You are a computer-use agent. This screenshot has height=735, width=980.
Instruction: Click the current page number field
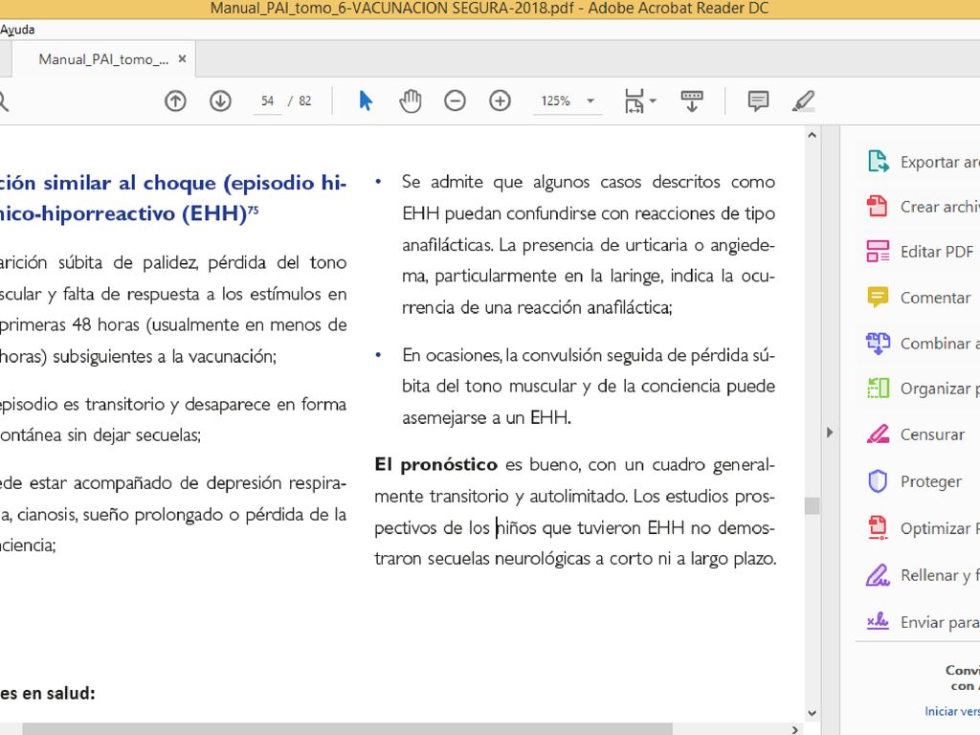(268, 101)
